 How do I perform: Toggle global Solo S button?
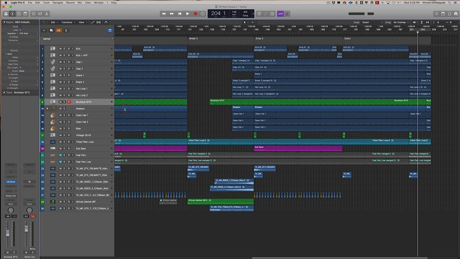(x=66, y=30)
